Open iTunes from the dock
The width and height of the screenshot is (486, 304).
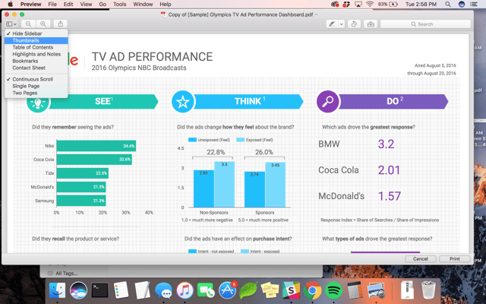point(185,290)
